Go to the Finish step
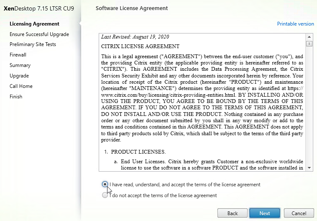 tap(16, 97)
